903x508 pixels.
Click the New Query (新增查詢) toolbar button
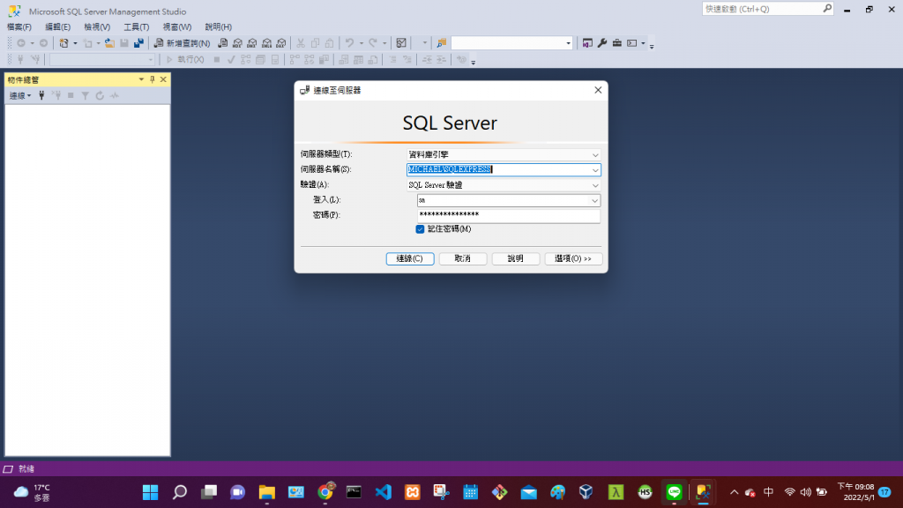(182, 43)
